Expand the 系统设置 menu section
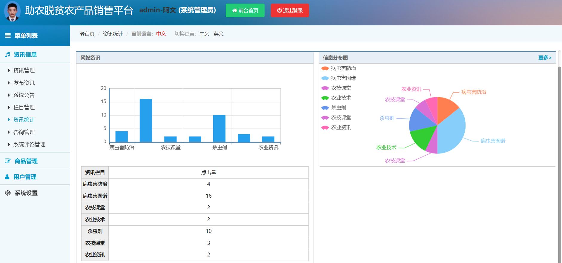Viewport: 562px width, 263px height. (35, 193)
